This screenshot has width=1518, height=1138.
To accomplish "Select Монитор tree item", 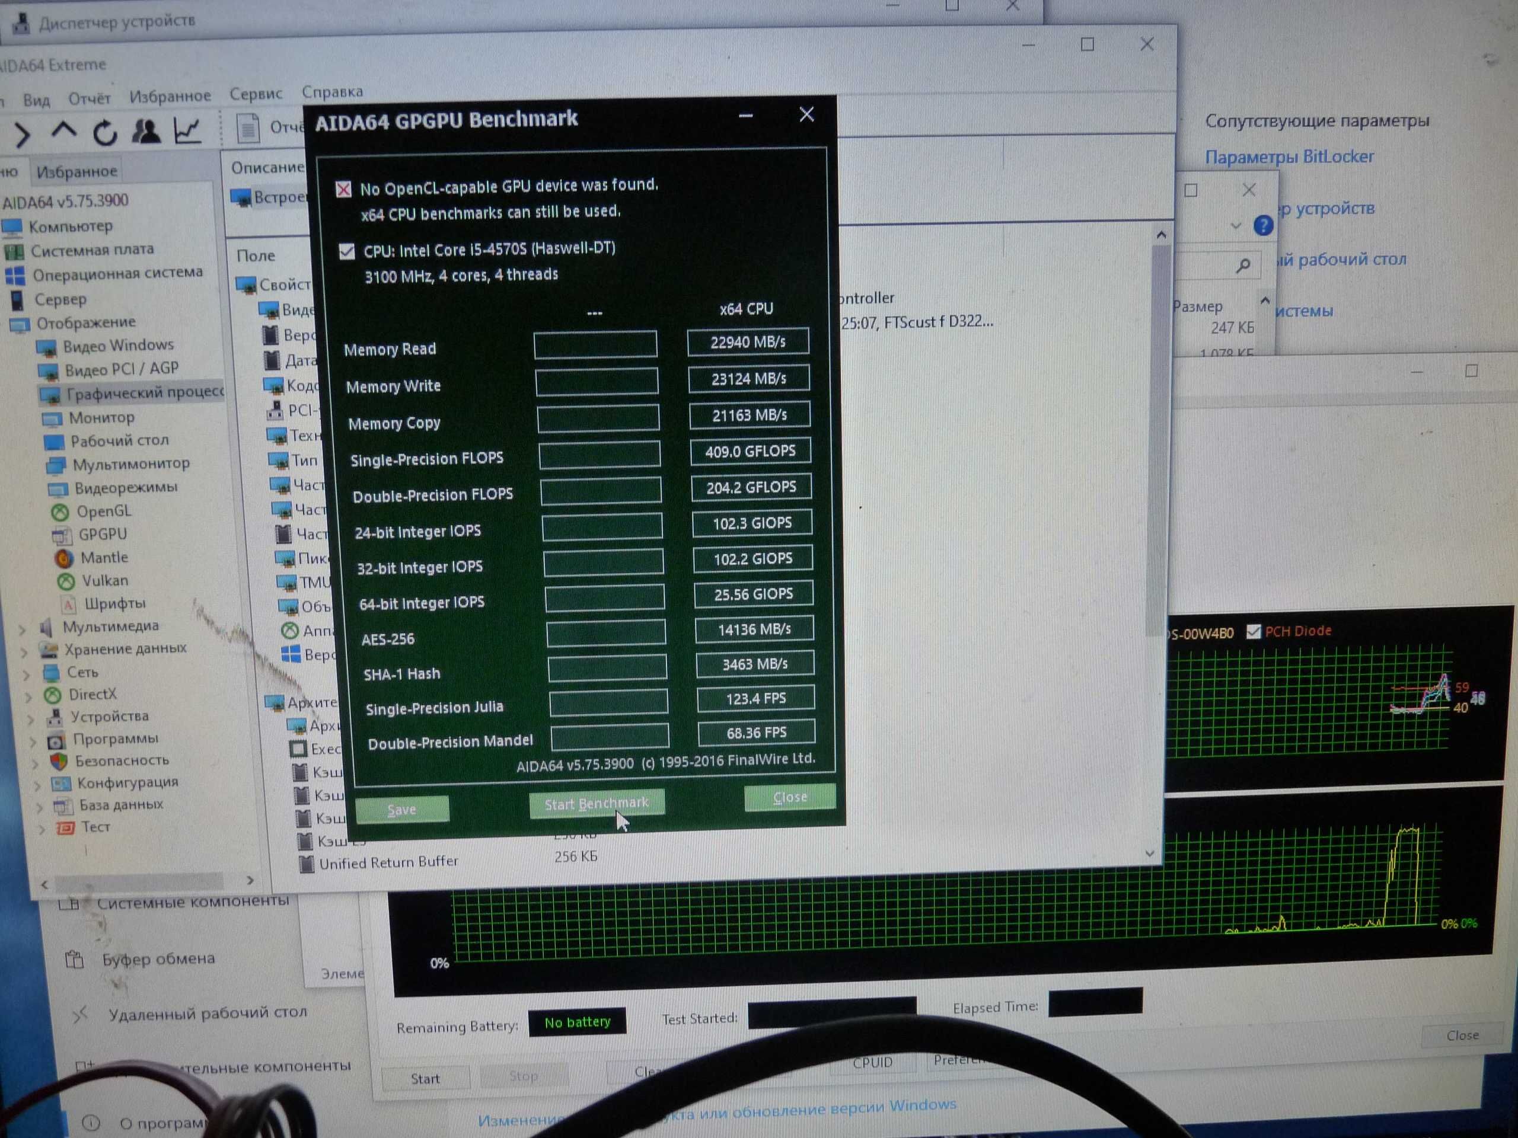I will pyautogui.click(x=101, y=417).
